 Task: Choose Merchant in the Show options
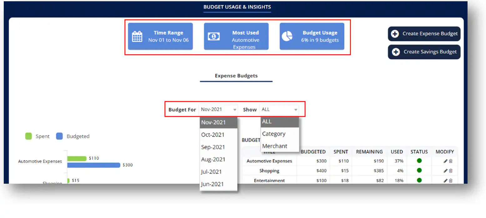275,146
